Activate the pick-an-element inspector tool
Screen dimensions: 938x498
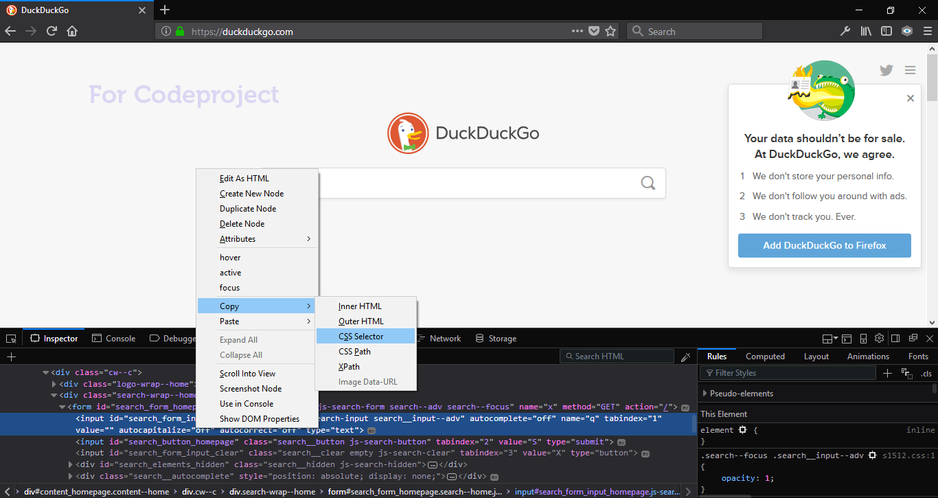tap(11, 339)
